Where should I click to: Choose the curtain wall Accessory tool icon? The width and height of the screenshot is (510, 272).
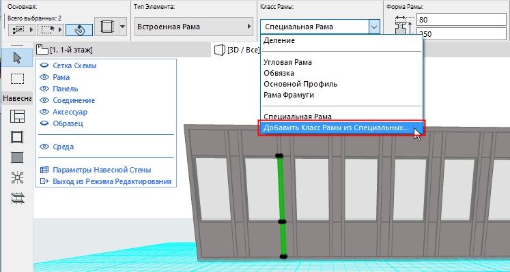(17, 198)
